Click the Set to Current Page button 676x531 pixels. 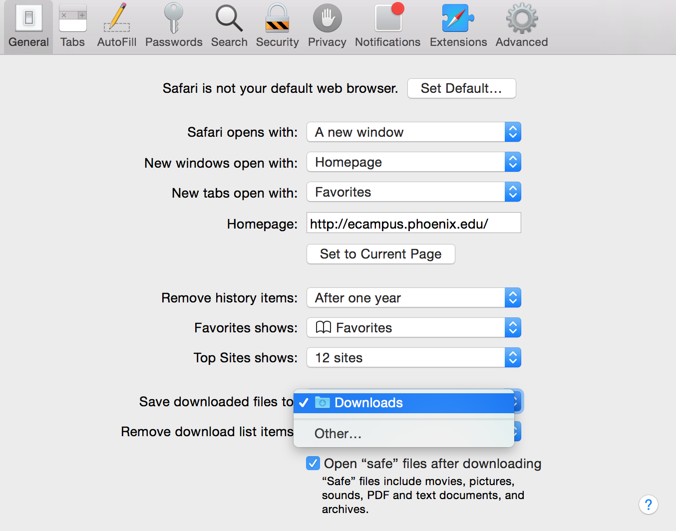tap(381, 254)
